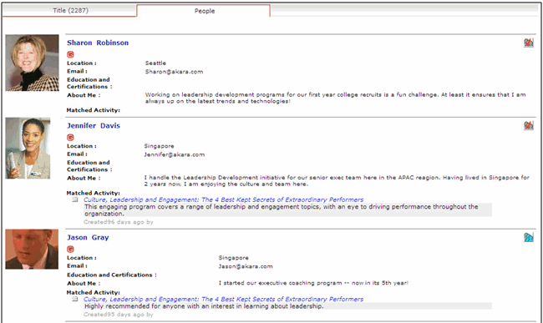Viewport: 543px width, 323px height.
Task: Open Jason Gray's profile photo
Action: (32, 249)
